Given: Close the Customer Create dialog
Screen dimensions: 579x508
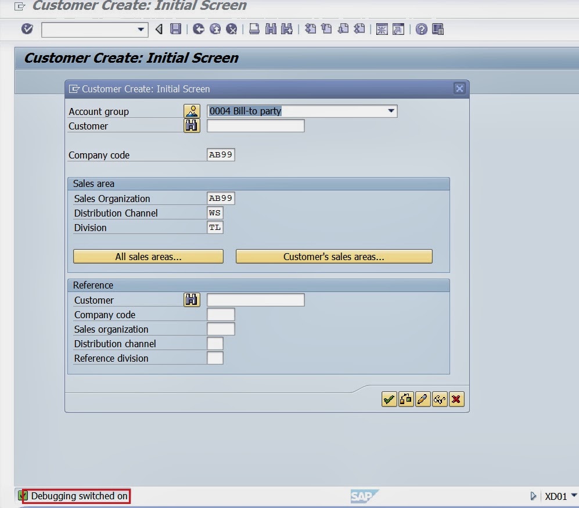Looking at the screenshot, I should [x=459, y=89].
